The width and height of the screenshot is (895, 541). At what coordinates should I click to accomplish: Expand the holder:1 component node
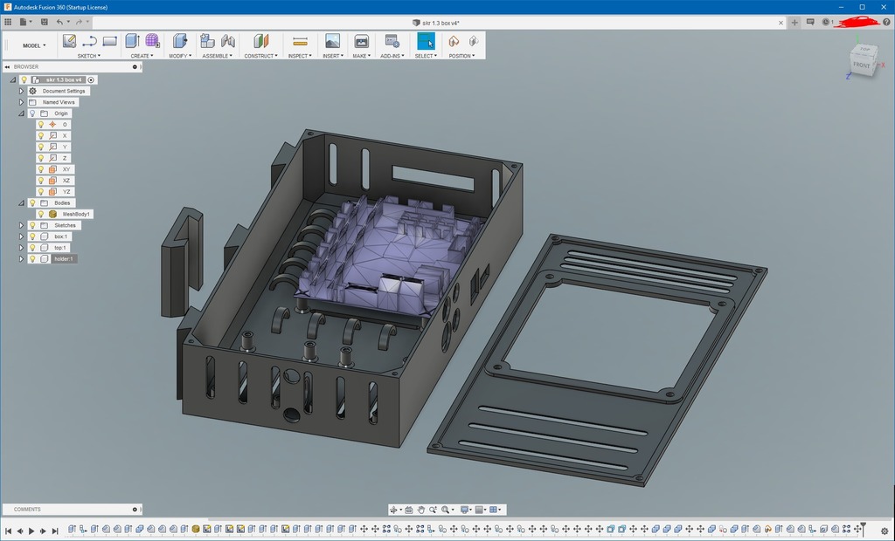tap(21, 259)
